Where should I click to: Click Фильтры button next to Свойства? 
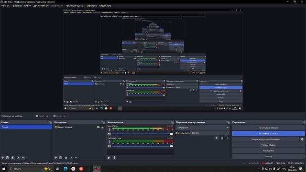point(59,116)
